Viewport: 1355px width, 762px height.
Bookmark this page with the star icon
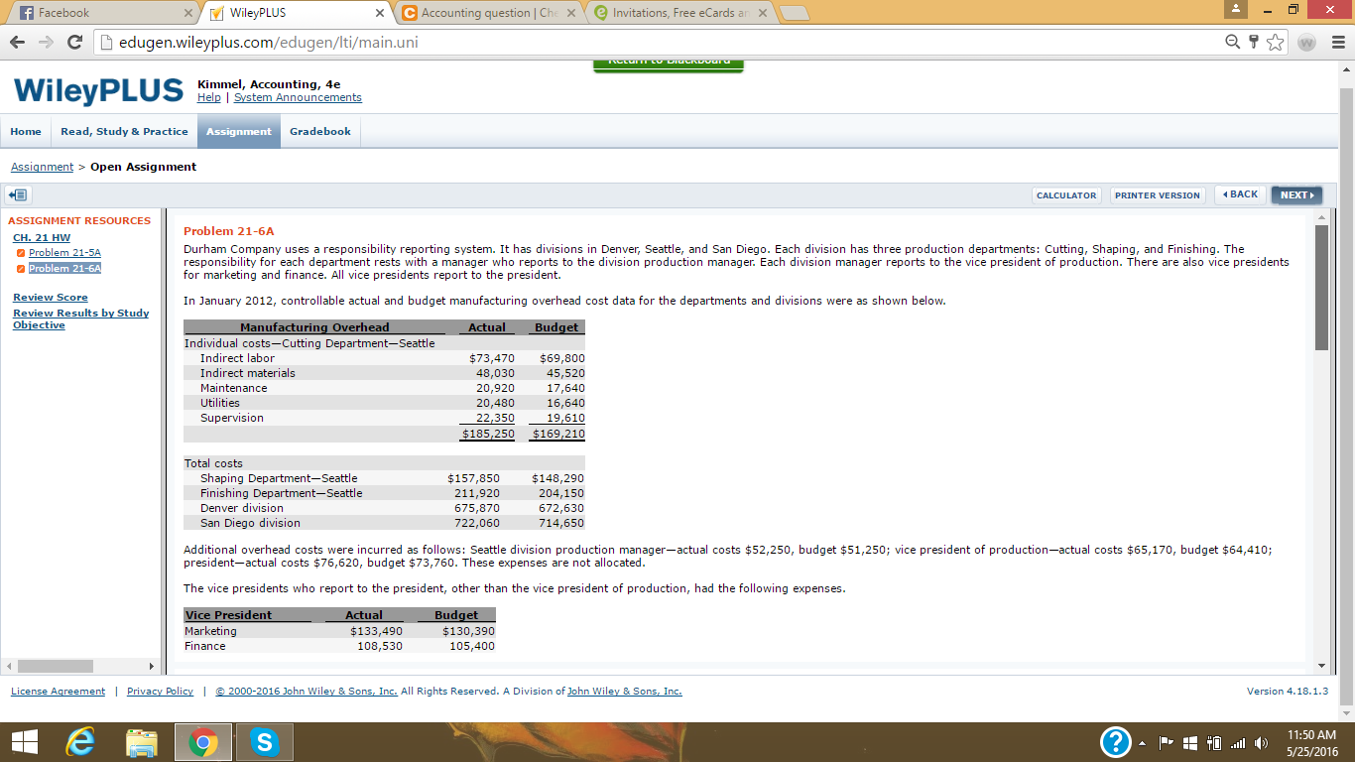[1276, 42]
